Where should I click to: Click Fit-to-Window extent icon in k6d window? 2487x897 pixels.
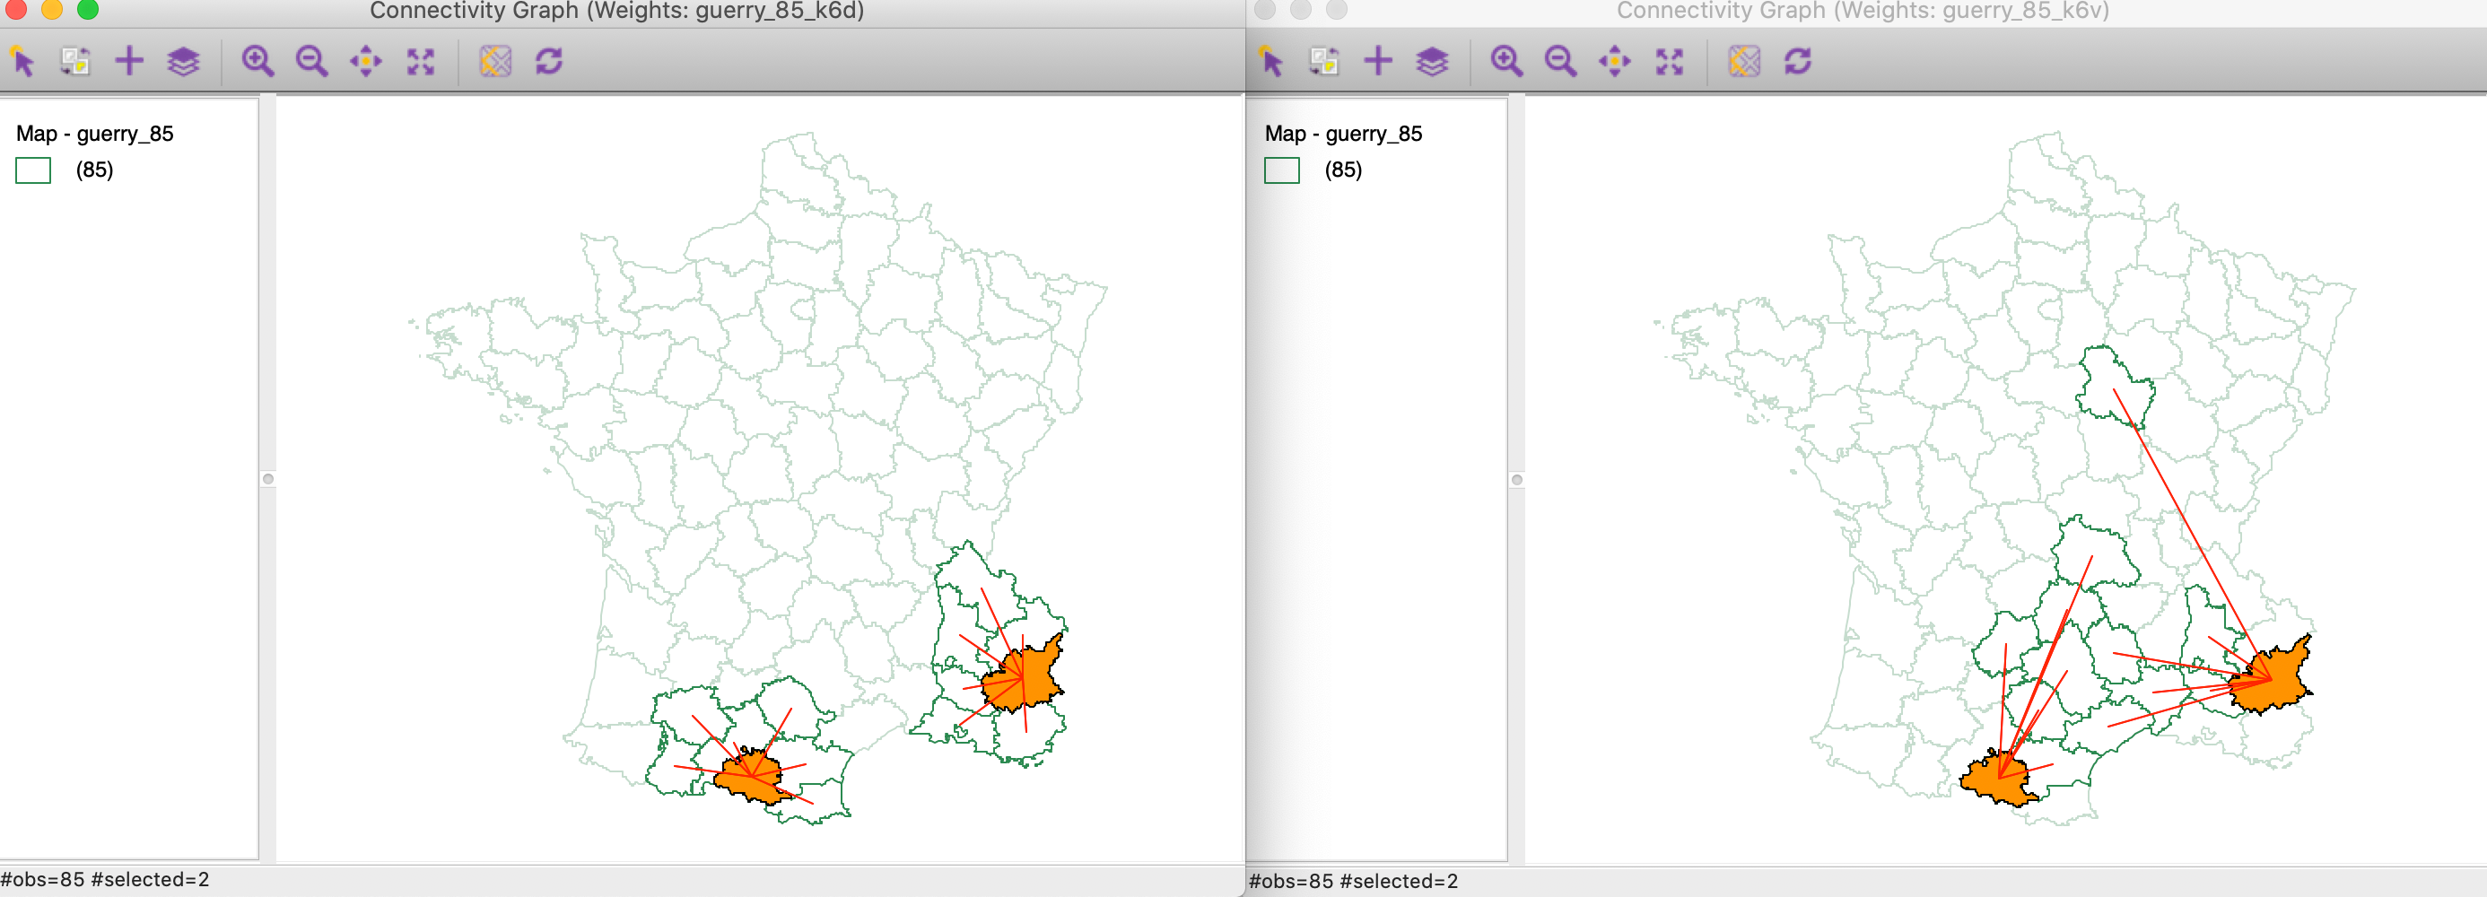click(421, 62)
